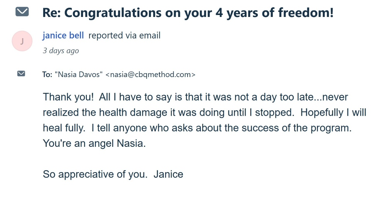Click the "Re:" prefix in the subject heading
386x205 pixels.
(x=52, y=12)
